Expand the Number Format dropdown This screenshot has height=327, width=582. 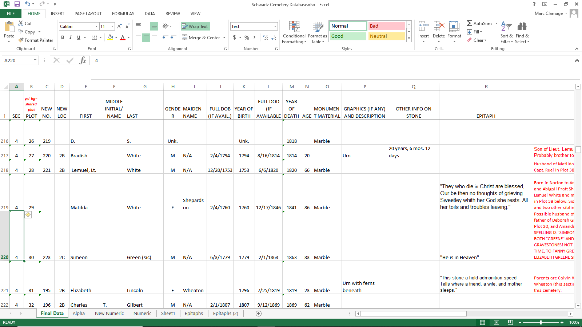(275, 27)
